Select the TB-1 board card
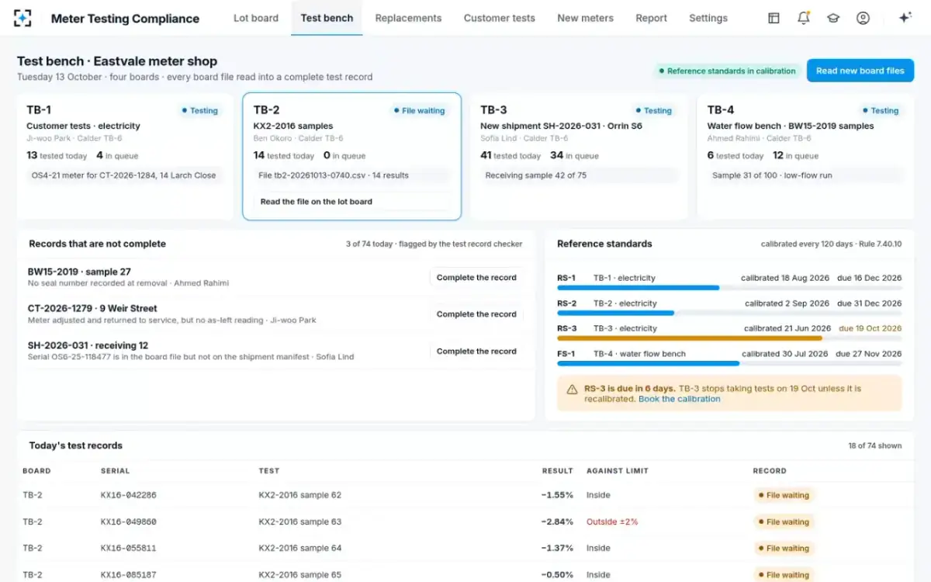Image resolution: width=931 pixels, height=582 pixels. (125, 157)
